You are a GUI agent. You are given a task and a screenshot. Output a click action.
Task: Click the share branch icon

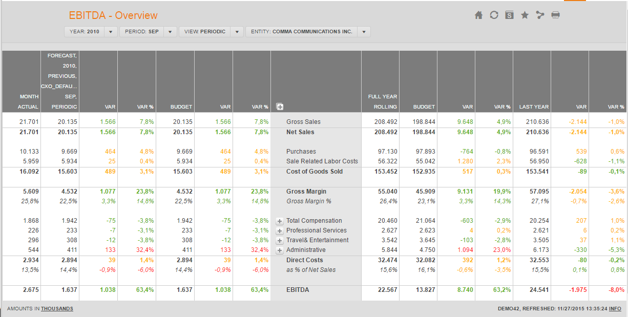pyautogui.click(x=540, y=15)
